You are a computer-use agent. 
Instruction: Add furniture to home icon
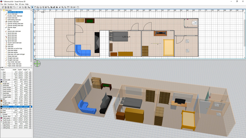(29, 7)
